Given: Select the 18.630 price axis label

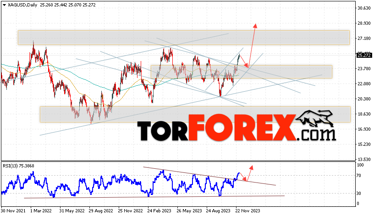Looking at the screenshot, I should [364, 114].
